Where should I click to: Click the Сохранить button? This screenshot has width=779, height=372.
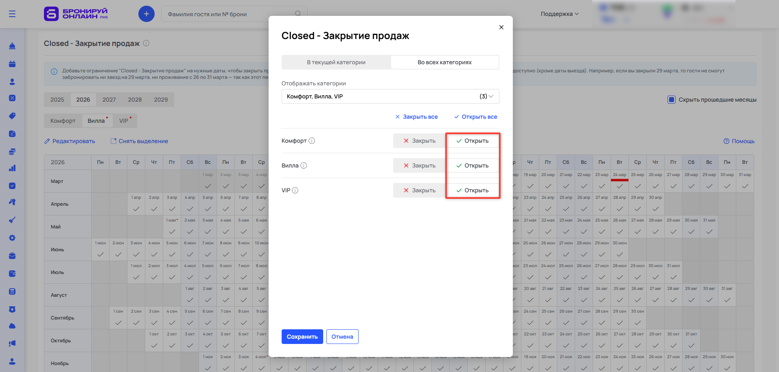[302, 337]
